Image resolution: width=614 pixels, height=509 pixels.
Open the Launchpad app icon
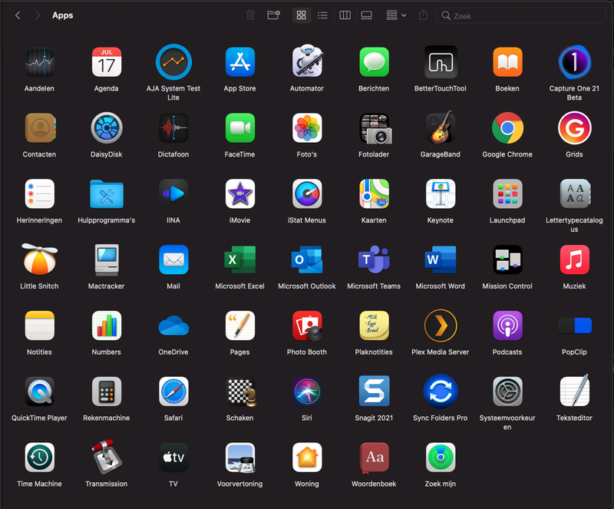pyautogui.click(x=507, y=194)
